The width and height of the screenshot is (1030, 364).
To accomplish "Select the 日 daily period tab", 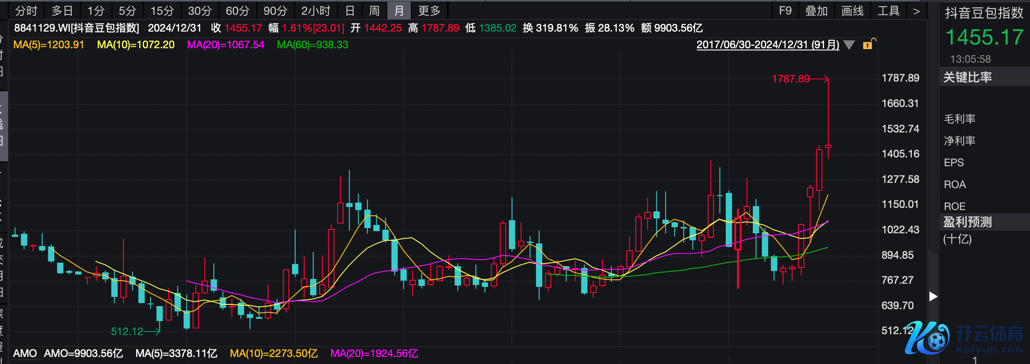I will tap(350, 11).
